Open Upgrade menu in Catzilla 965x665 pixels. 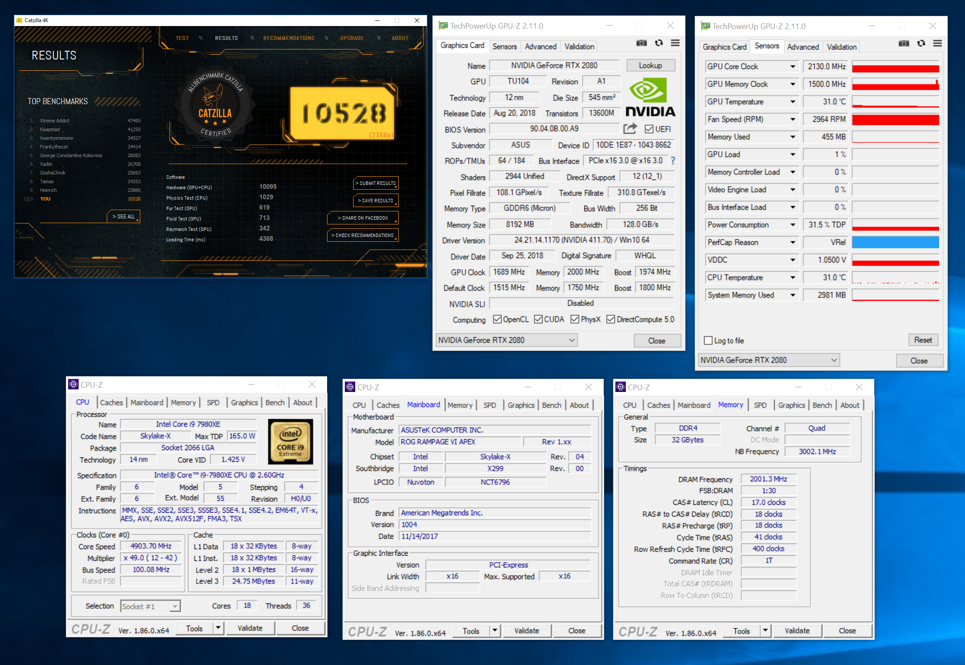point(352,38)
